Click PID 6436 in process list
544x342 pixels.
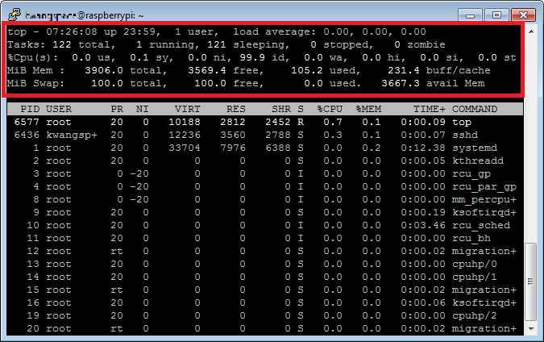[27, 135]
